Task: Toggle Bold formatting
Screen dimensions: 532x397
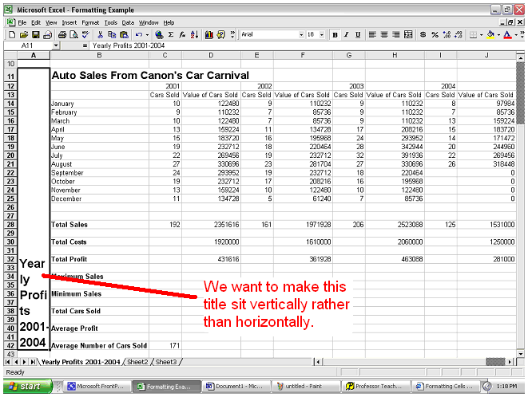Action: click(x=335, y=35)
